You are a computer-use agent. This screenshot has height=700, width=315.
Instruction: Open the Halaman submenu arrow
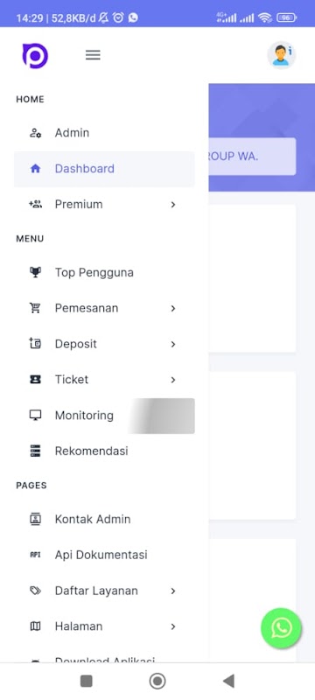173,626
